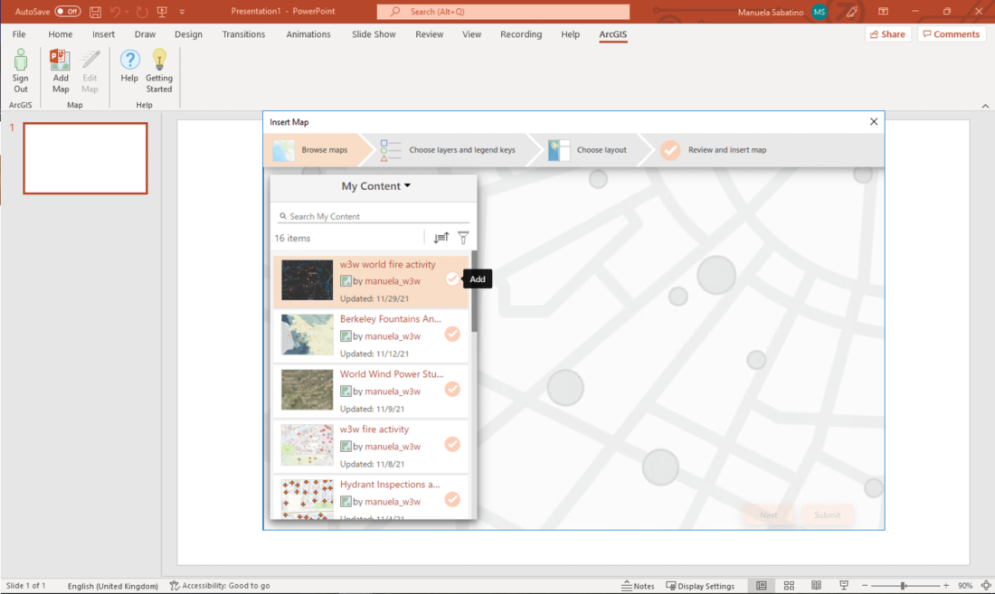The image size is (995, 594).
Task: Add the w3w world fire activity map checkmark
Action: 451,279
